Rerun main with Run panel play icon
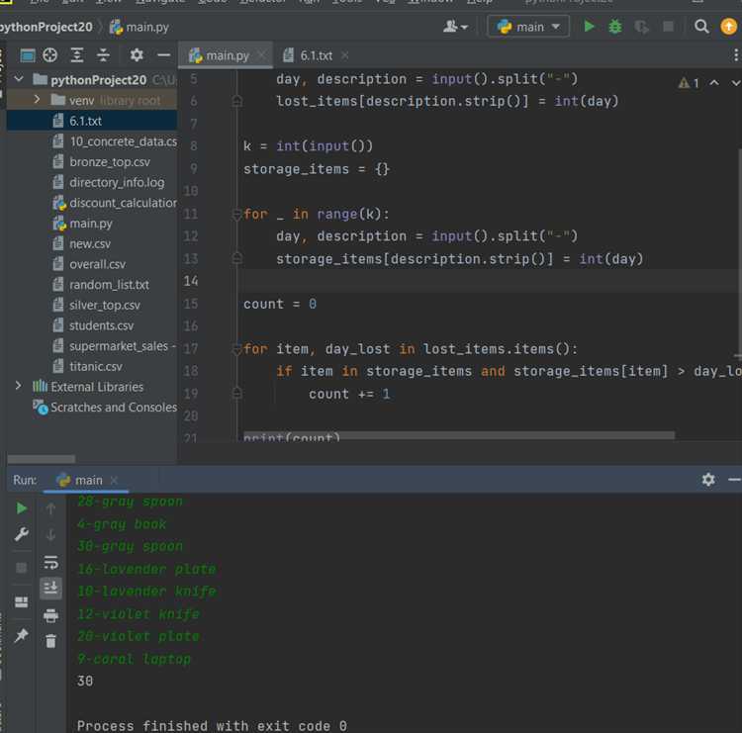 click(22, 508)
